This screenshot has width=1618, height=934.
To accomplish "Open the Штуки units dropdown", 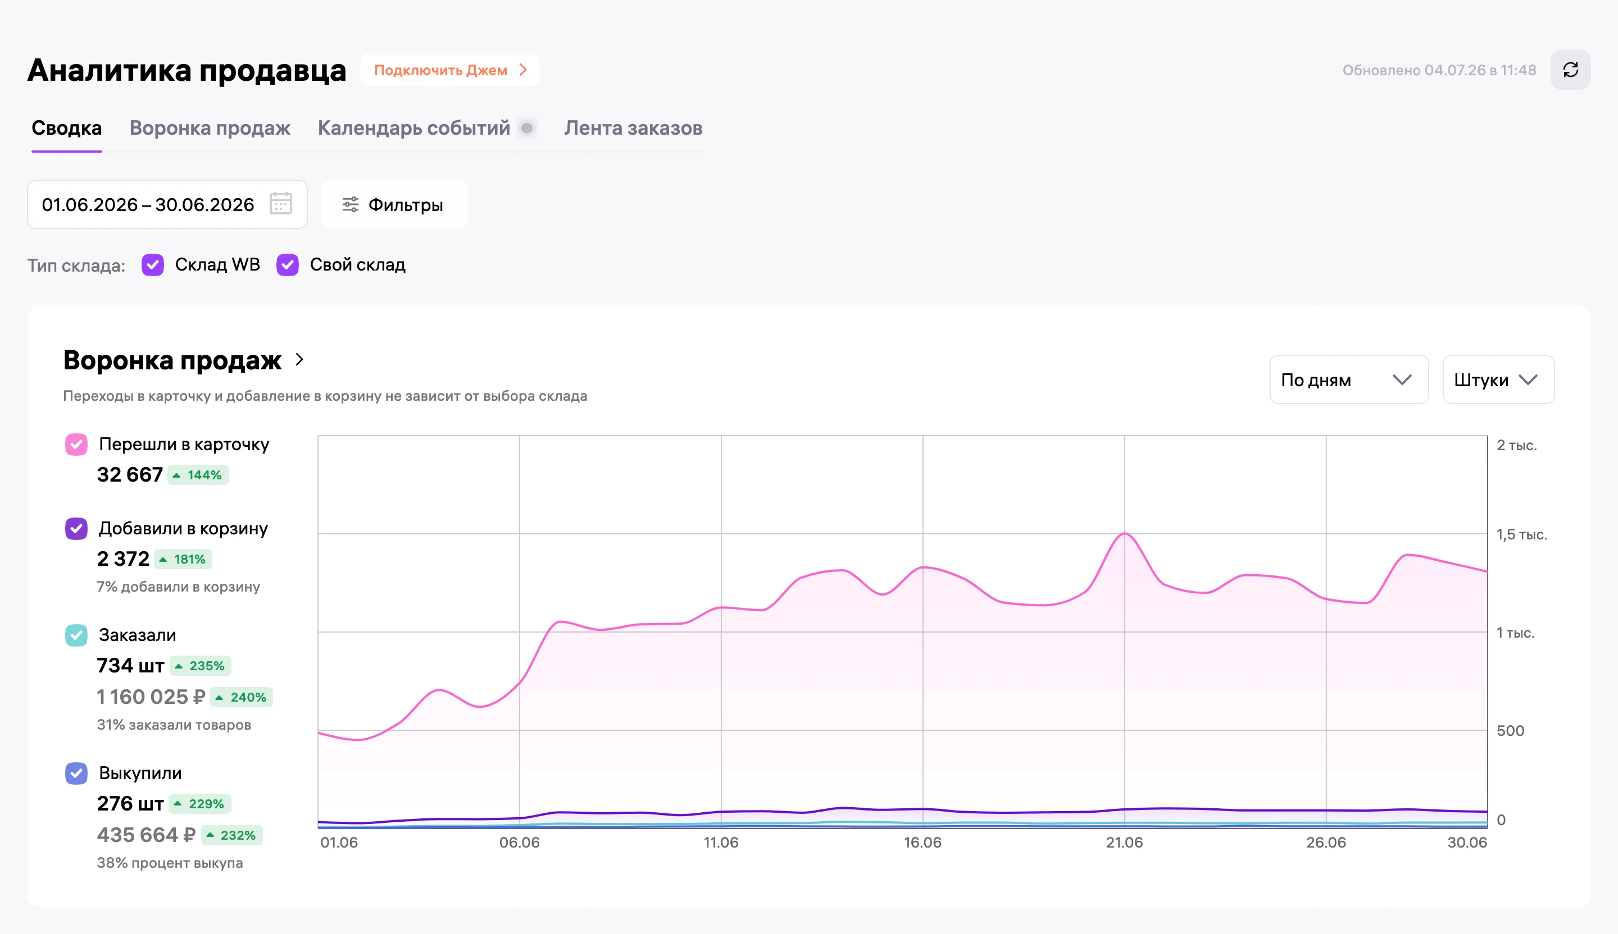I will coord(1498,380).
